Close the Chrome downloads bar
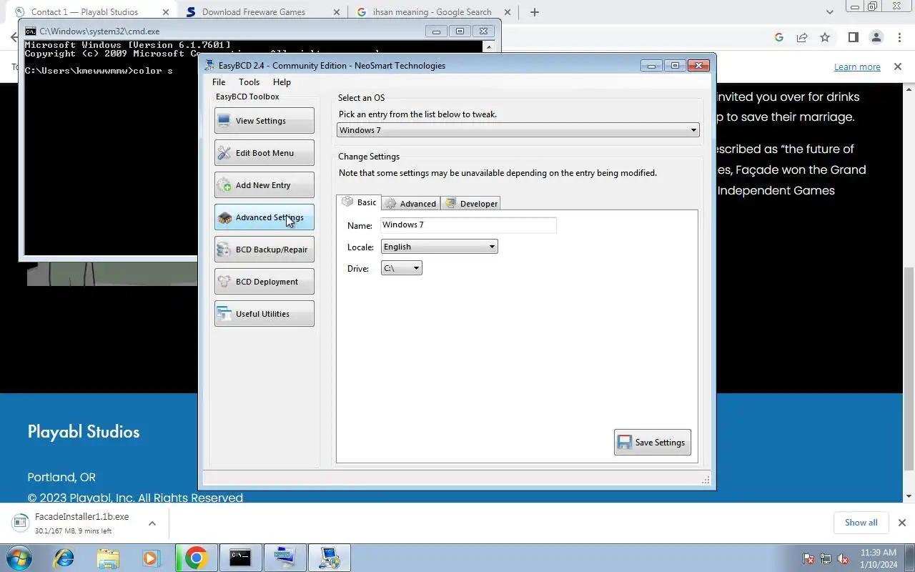This screenshot has height=572, width=915. (x=901, y=523)
